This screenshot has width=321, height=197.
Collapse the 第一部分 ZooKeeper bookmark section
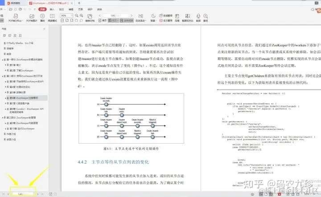pyautogui.click(x=3, y=60)
